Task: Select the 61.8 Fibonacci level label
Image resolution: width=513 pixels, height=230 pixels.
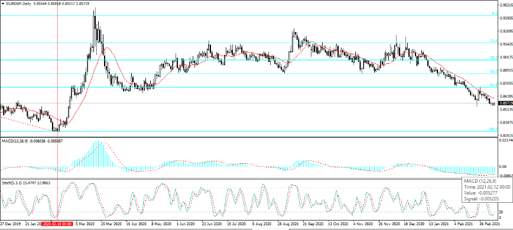Action: click(493, 85)
